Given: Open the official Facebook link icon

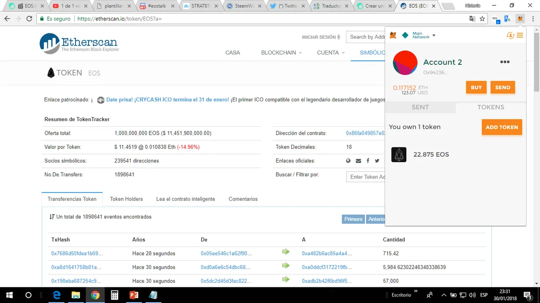Looking at the screenshot, I should pyautogui.click(x=368, y=161).
